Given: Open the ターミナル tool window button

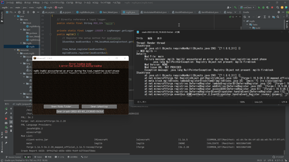Looking at the screenshot, I should [x=59, y=157].
